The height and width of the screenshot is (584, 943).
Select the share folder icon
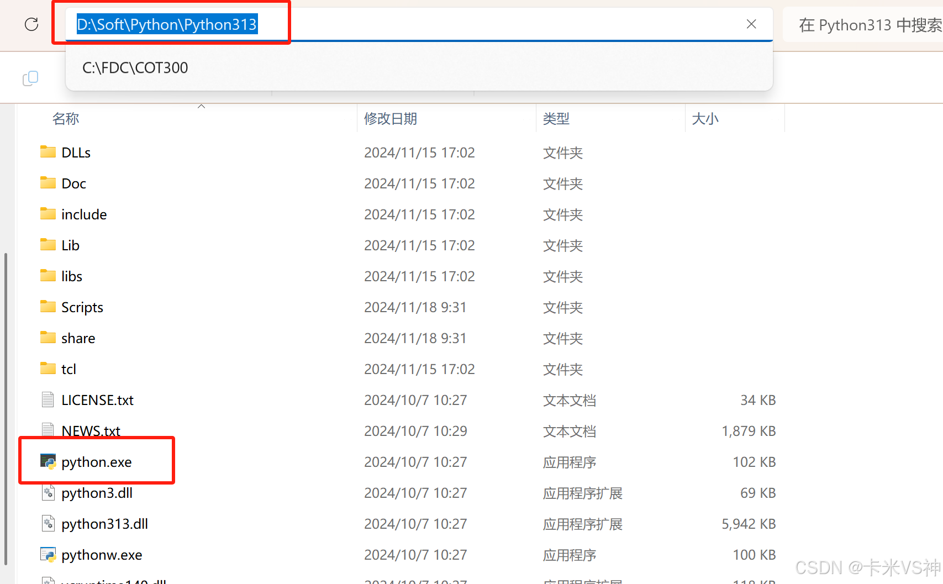click(x=48, y=338)
